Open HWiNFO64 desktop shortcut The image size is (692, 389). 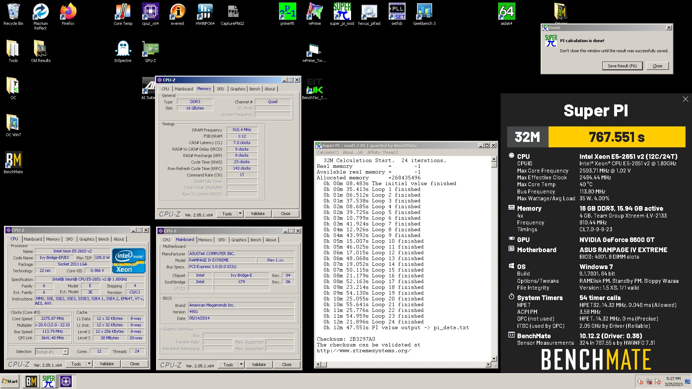[x=205, y=14]
